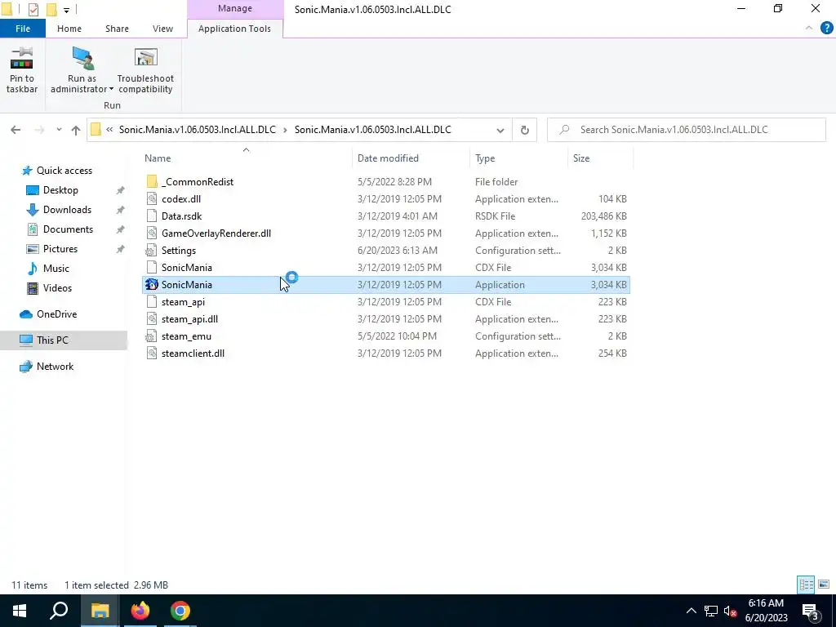Click the New folder quick access icon
Screen dimensions: 836x627
[51, 9]
